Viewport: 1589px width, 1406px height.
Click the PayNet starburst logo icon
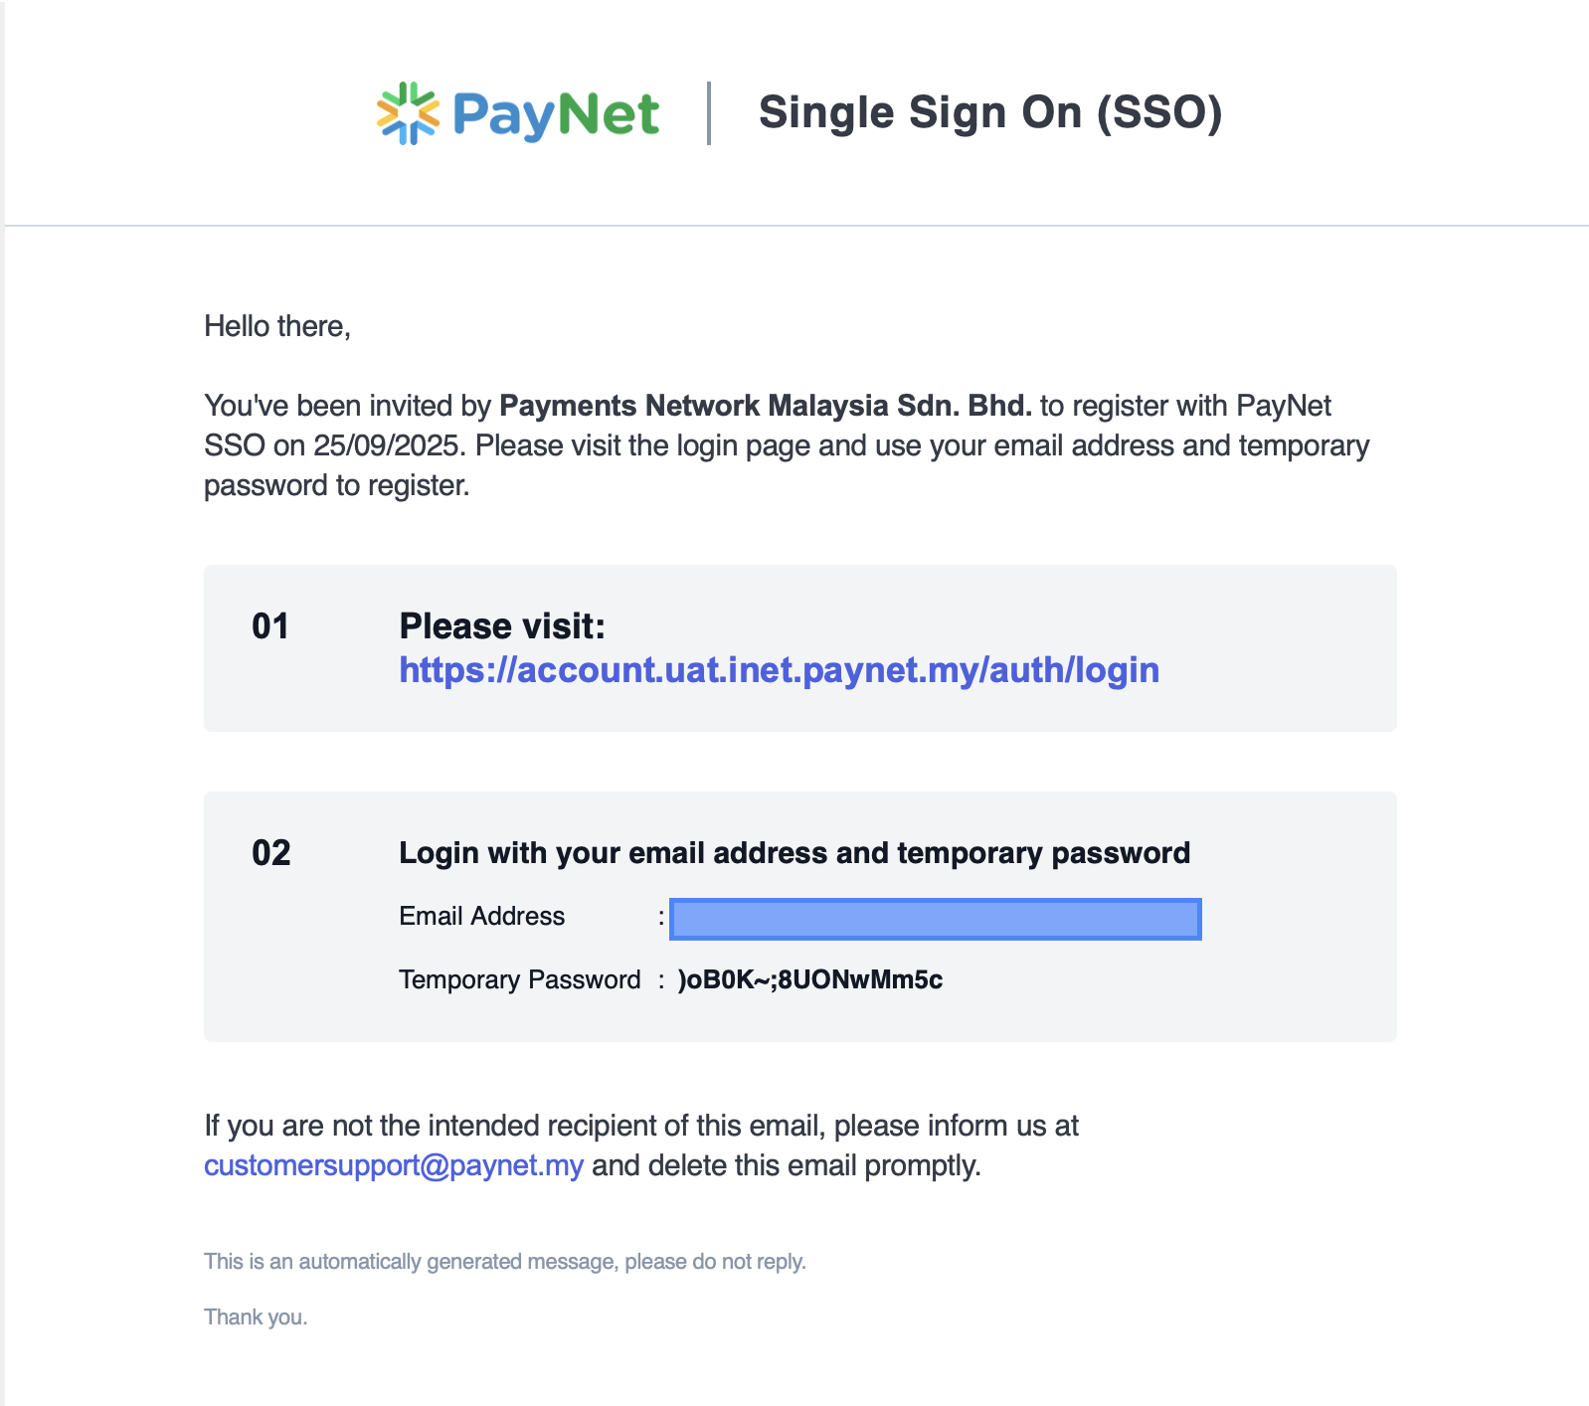408,113
